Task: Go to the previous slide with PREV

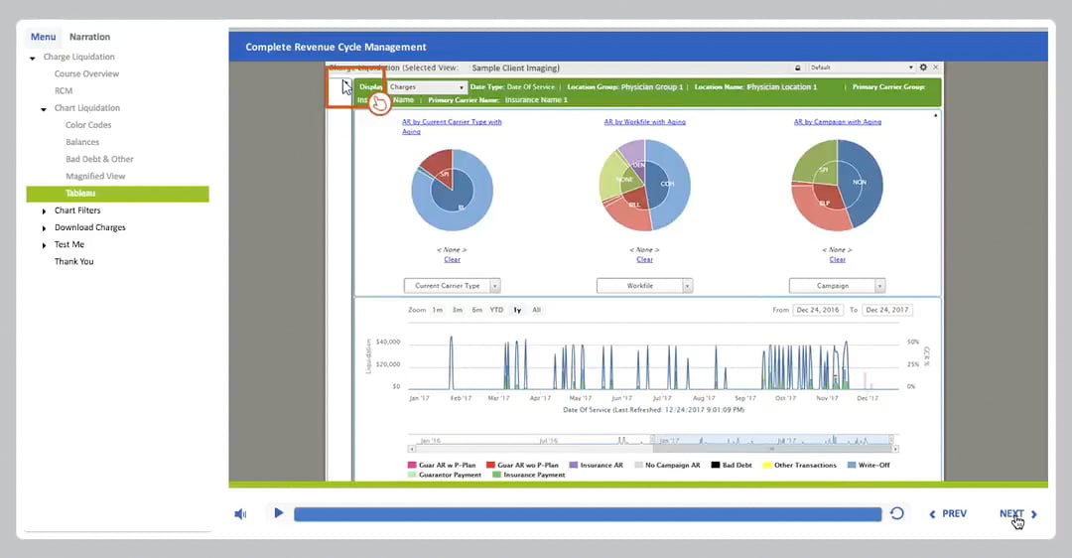Action: coord(947,514)
